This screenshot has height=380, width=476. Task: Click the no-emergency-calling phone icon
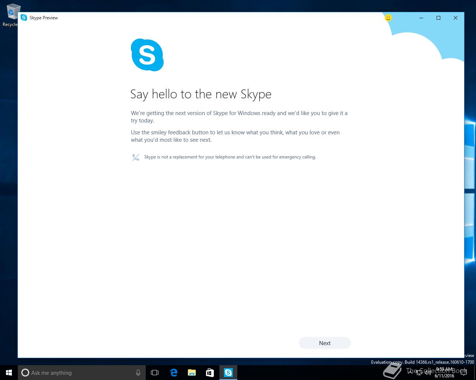click(135, 157)
